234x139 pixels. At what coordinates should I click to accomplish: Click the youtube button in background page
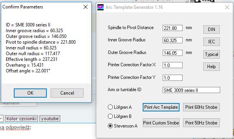(x=50, y=119)
